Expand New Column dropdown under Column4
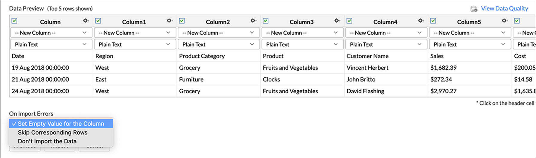This screenshot has height=158, width=536. [x=386, y=33]
